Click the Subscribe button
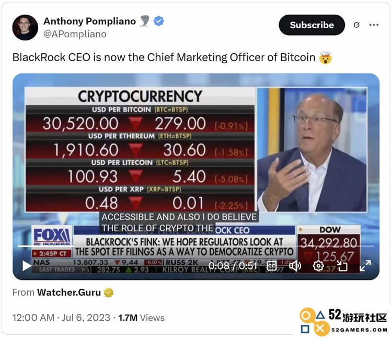Viewport: 392px width, 339px height. [312, 25]
